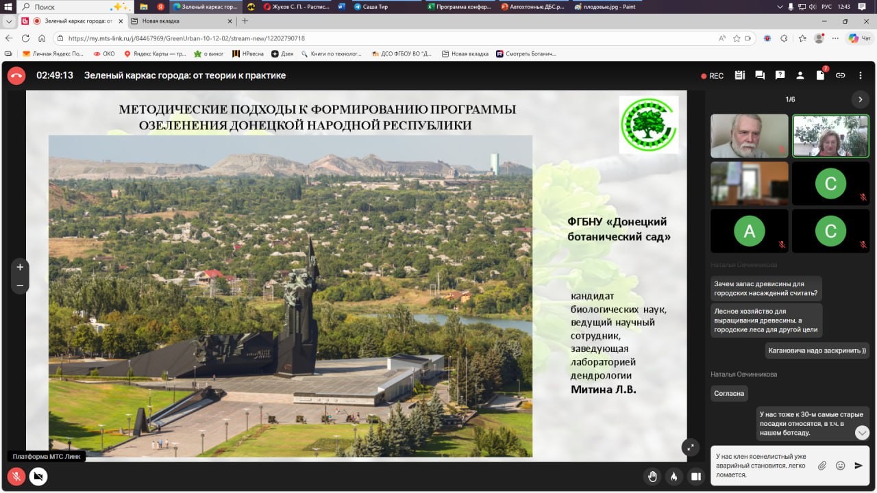Zoom in on the presentation slide
877x493 pixels.
pos(20,267)
